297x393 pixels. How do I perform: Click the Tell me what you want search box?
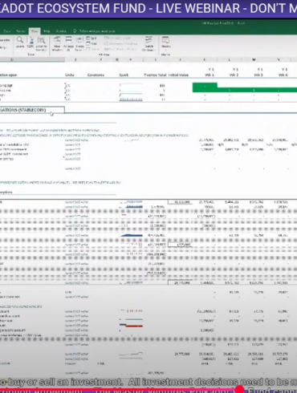(x=94, y=31)
